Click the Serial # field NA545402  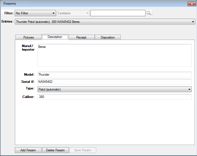pyautogui.click(x=115, y=82)
